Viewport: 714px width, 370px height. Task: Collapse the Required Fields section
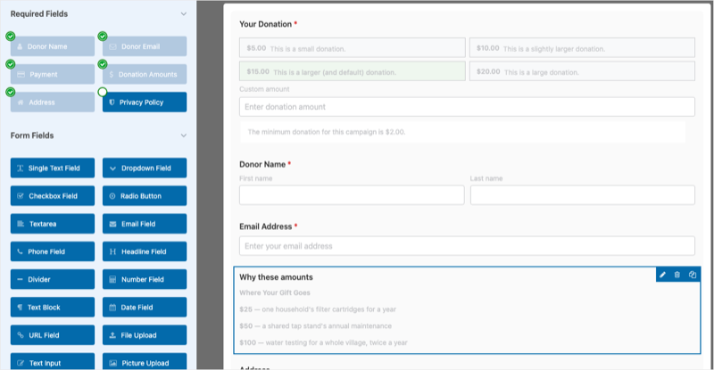[x=184, y=14]
